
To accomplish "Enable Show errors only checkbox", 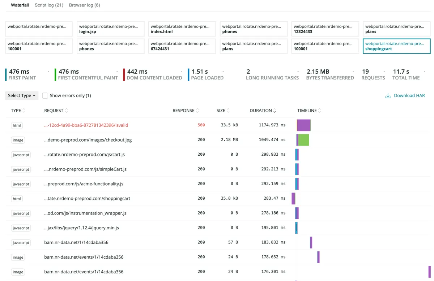I will click(x=45, y=96).
